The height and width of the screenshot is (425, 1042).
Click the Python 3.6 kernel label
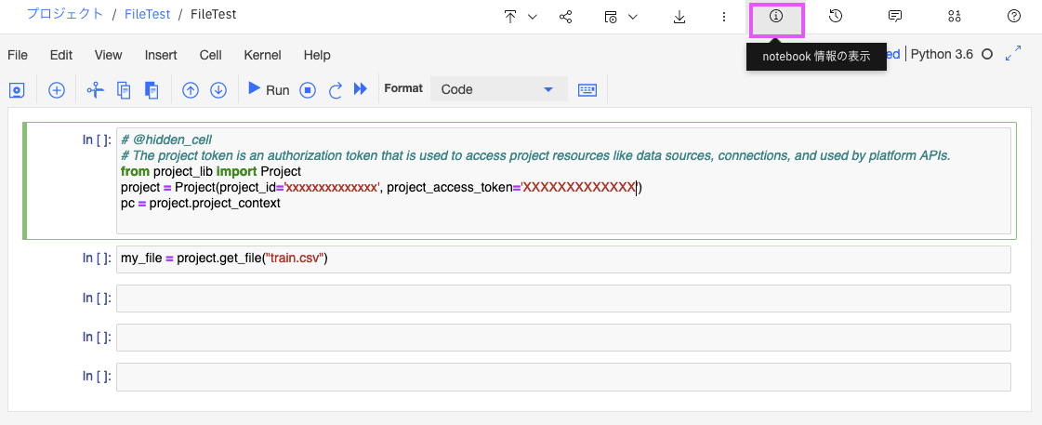(x=942, y=55)
